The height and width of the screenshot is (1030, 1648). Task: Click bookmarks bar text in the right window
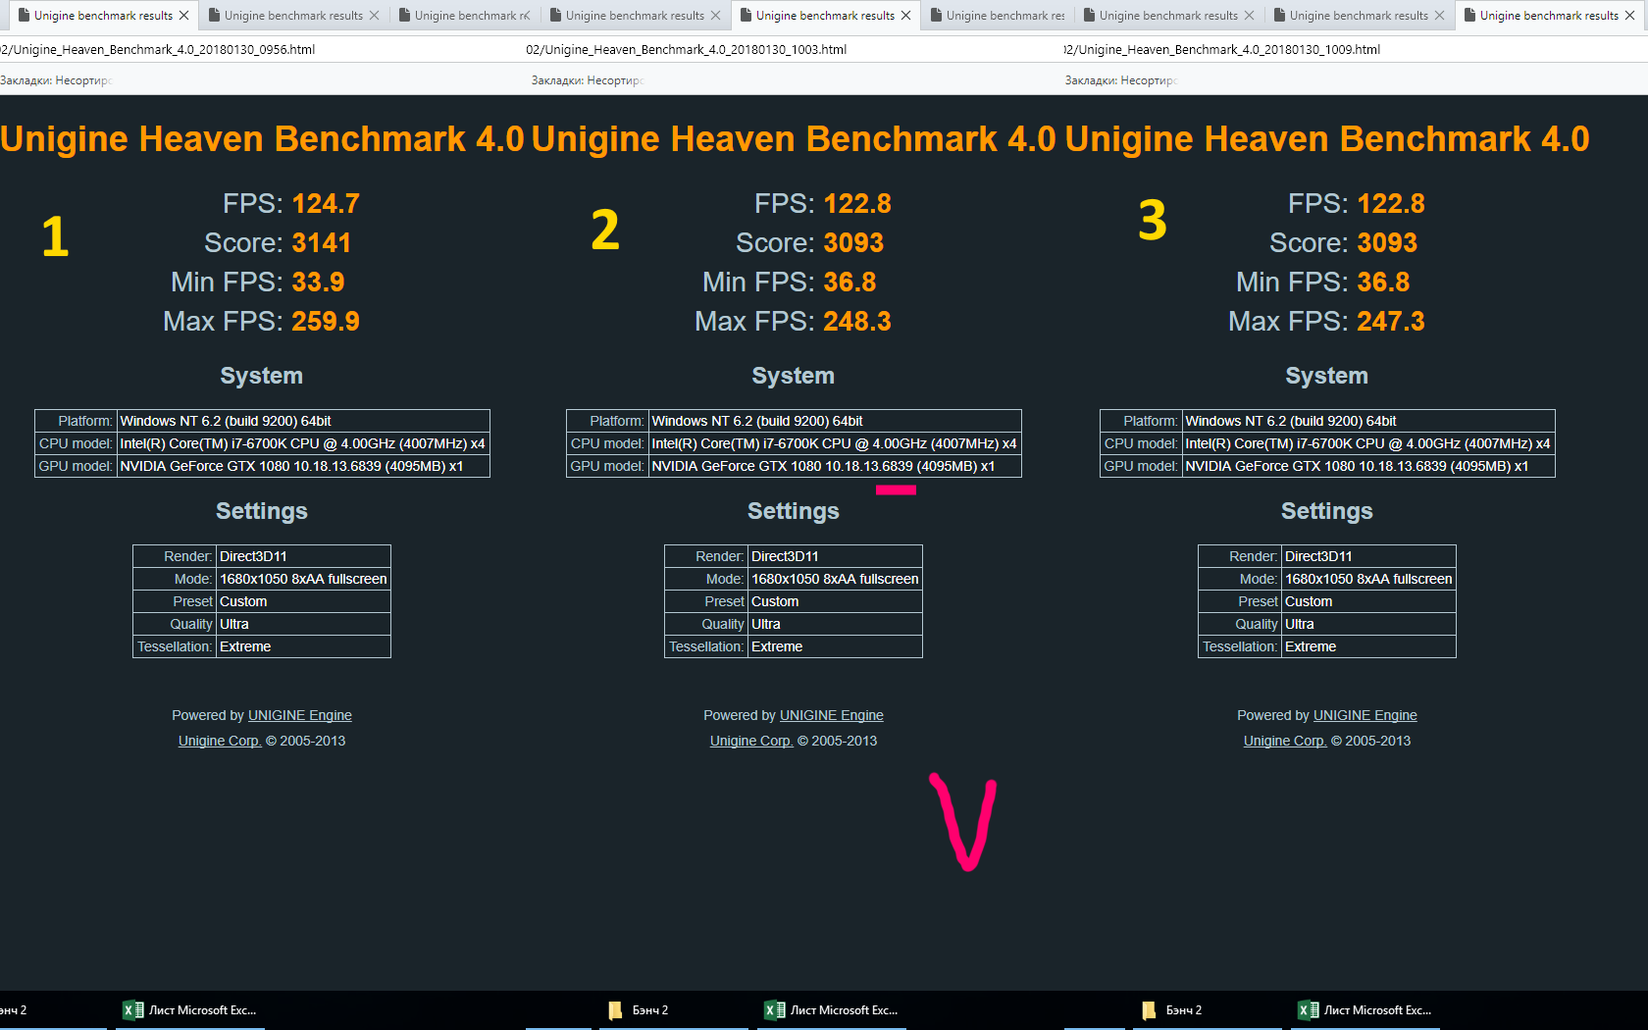(1120, 80)
